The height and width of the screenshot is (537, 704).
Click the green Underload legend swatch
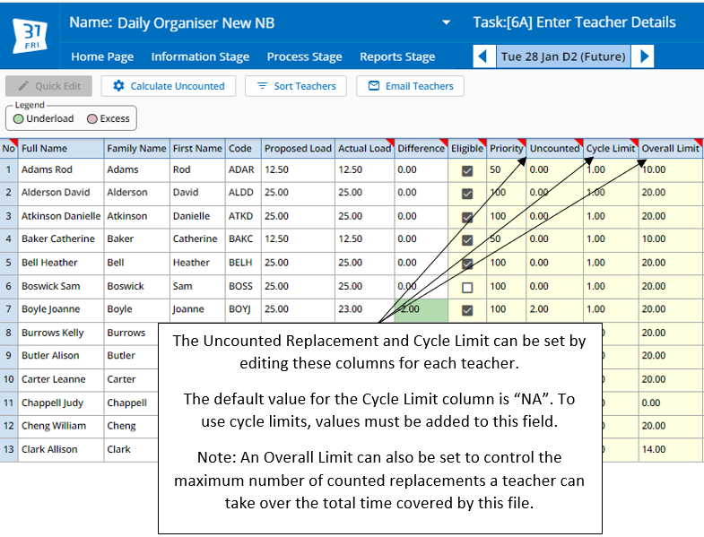[x=19, y=119]
